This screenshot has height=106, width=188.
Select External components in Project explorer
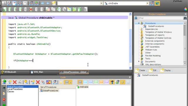click(x=155, y=41)
